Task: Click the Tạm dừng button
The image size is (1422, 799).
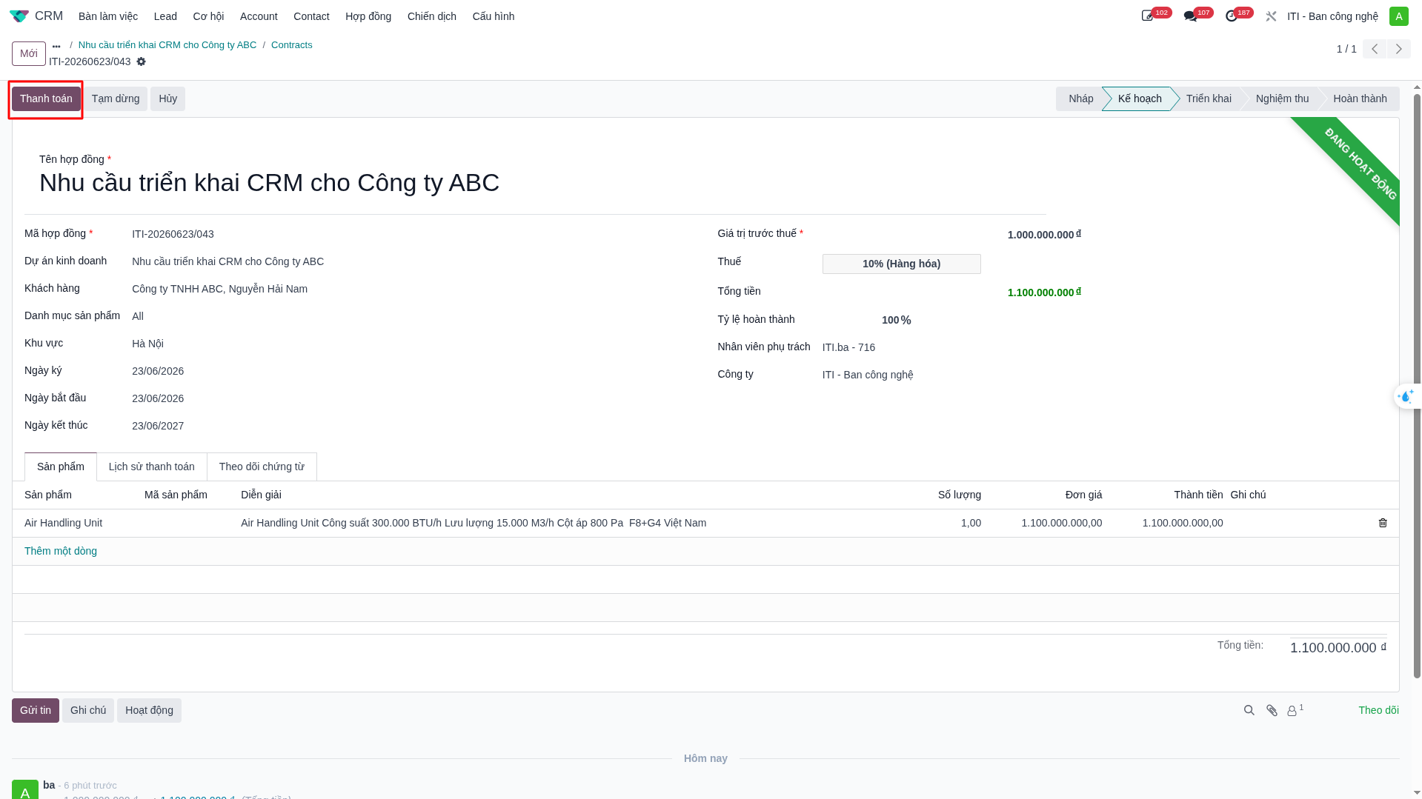Action: pyautogui.click(x=116, y=98)
